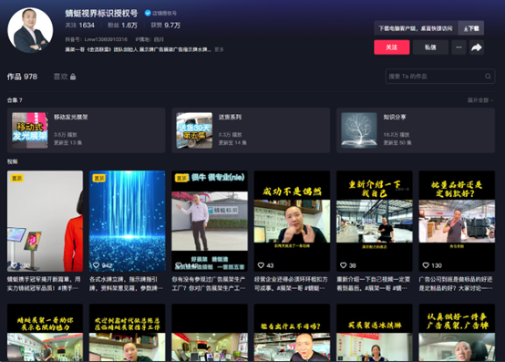The height and width of the screenshot is (362, 505).
Task: Open second-row video ending 不得吗?
Action: (x=292, y=333)
